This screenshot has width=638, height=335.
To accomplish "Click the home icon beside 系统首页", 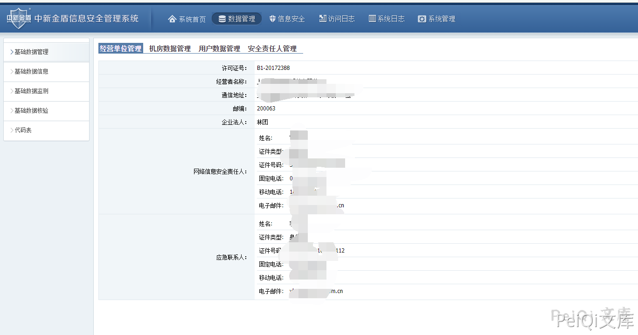I will [173, 19].
